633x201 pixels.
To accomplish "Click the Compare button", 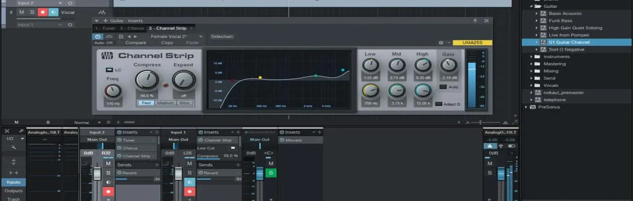I will point(136,43).
